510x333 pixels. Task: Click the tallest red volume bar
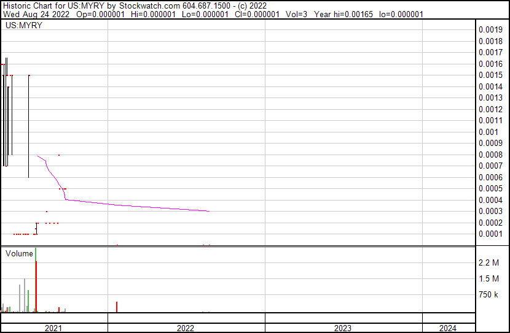[37, 288]
